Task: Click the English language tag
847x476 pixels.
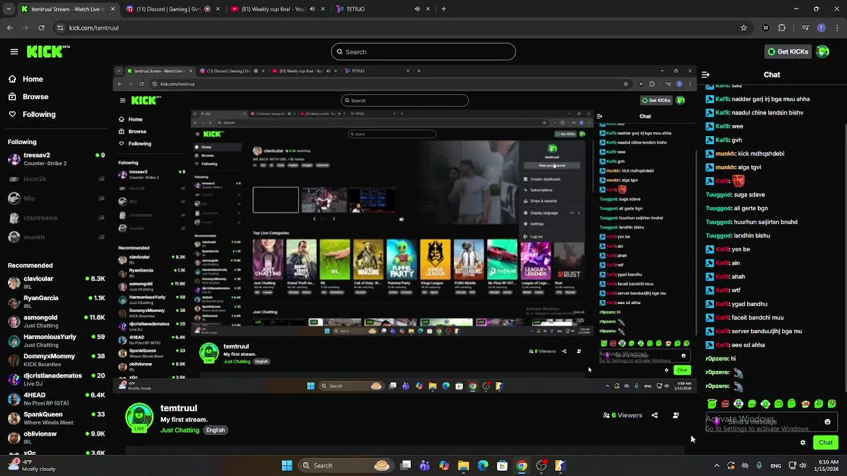Action: [216, 430]
